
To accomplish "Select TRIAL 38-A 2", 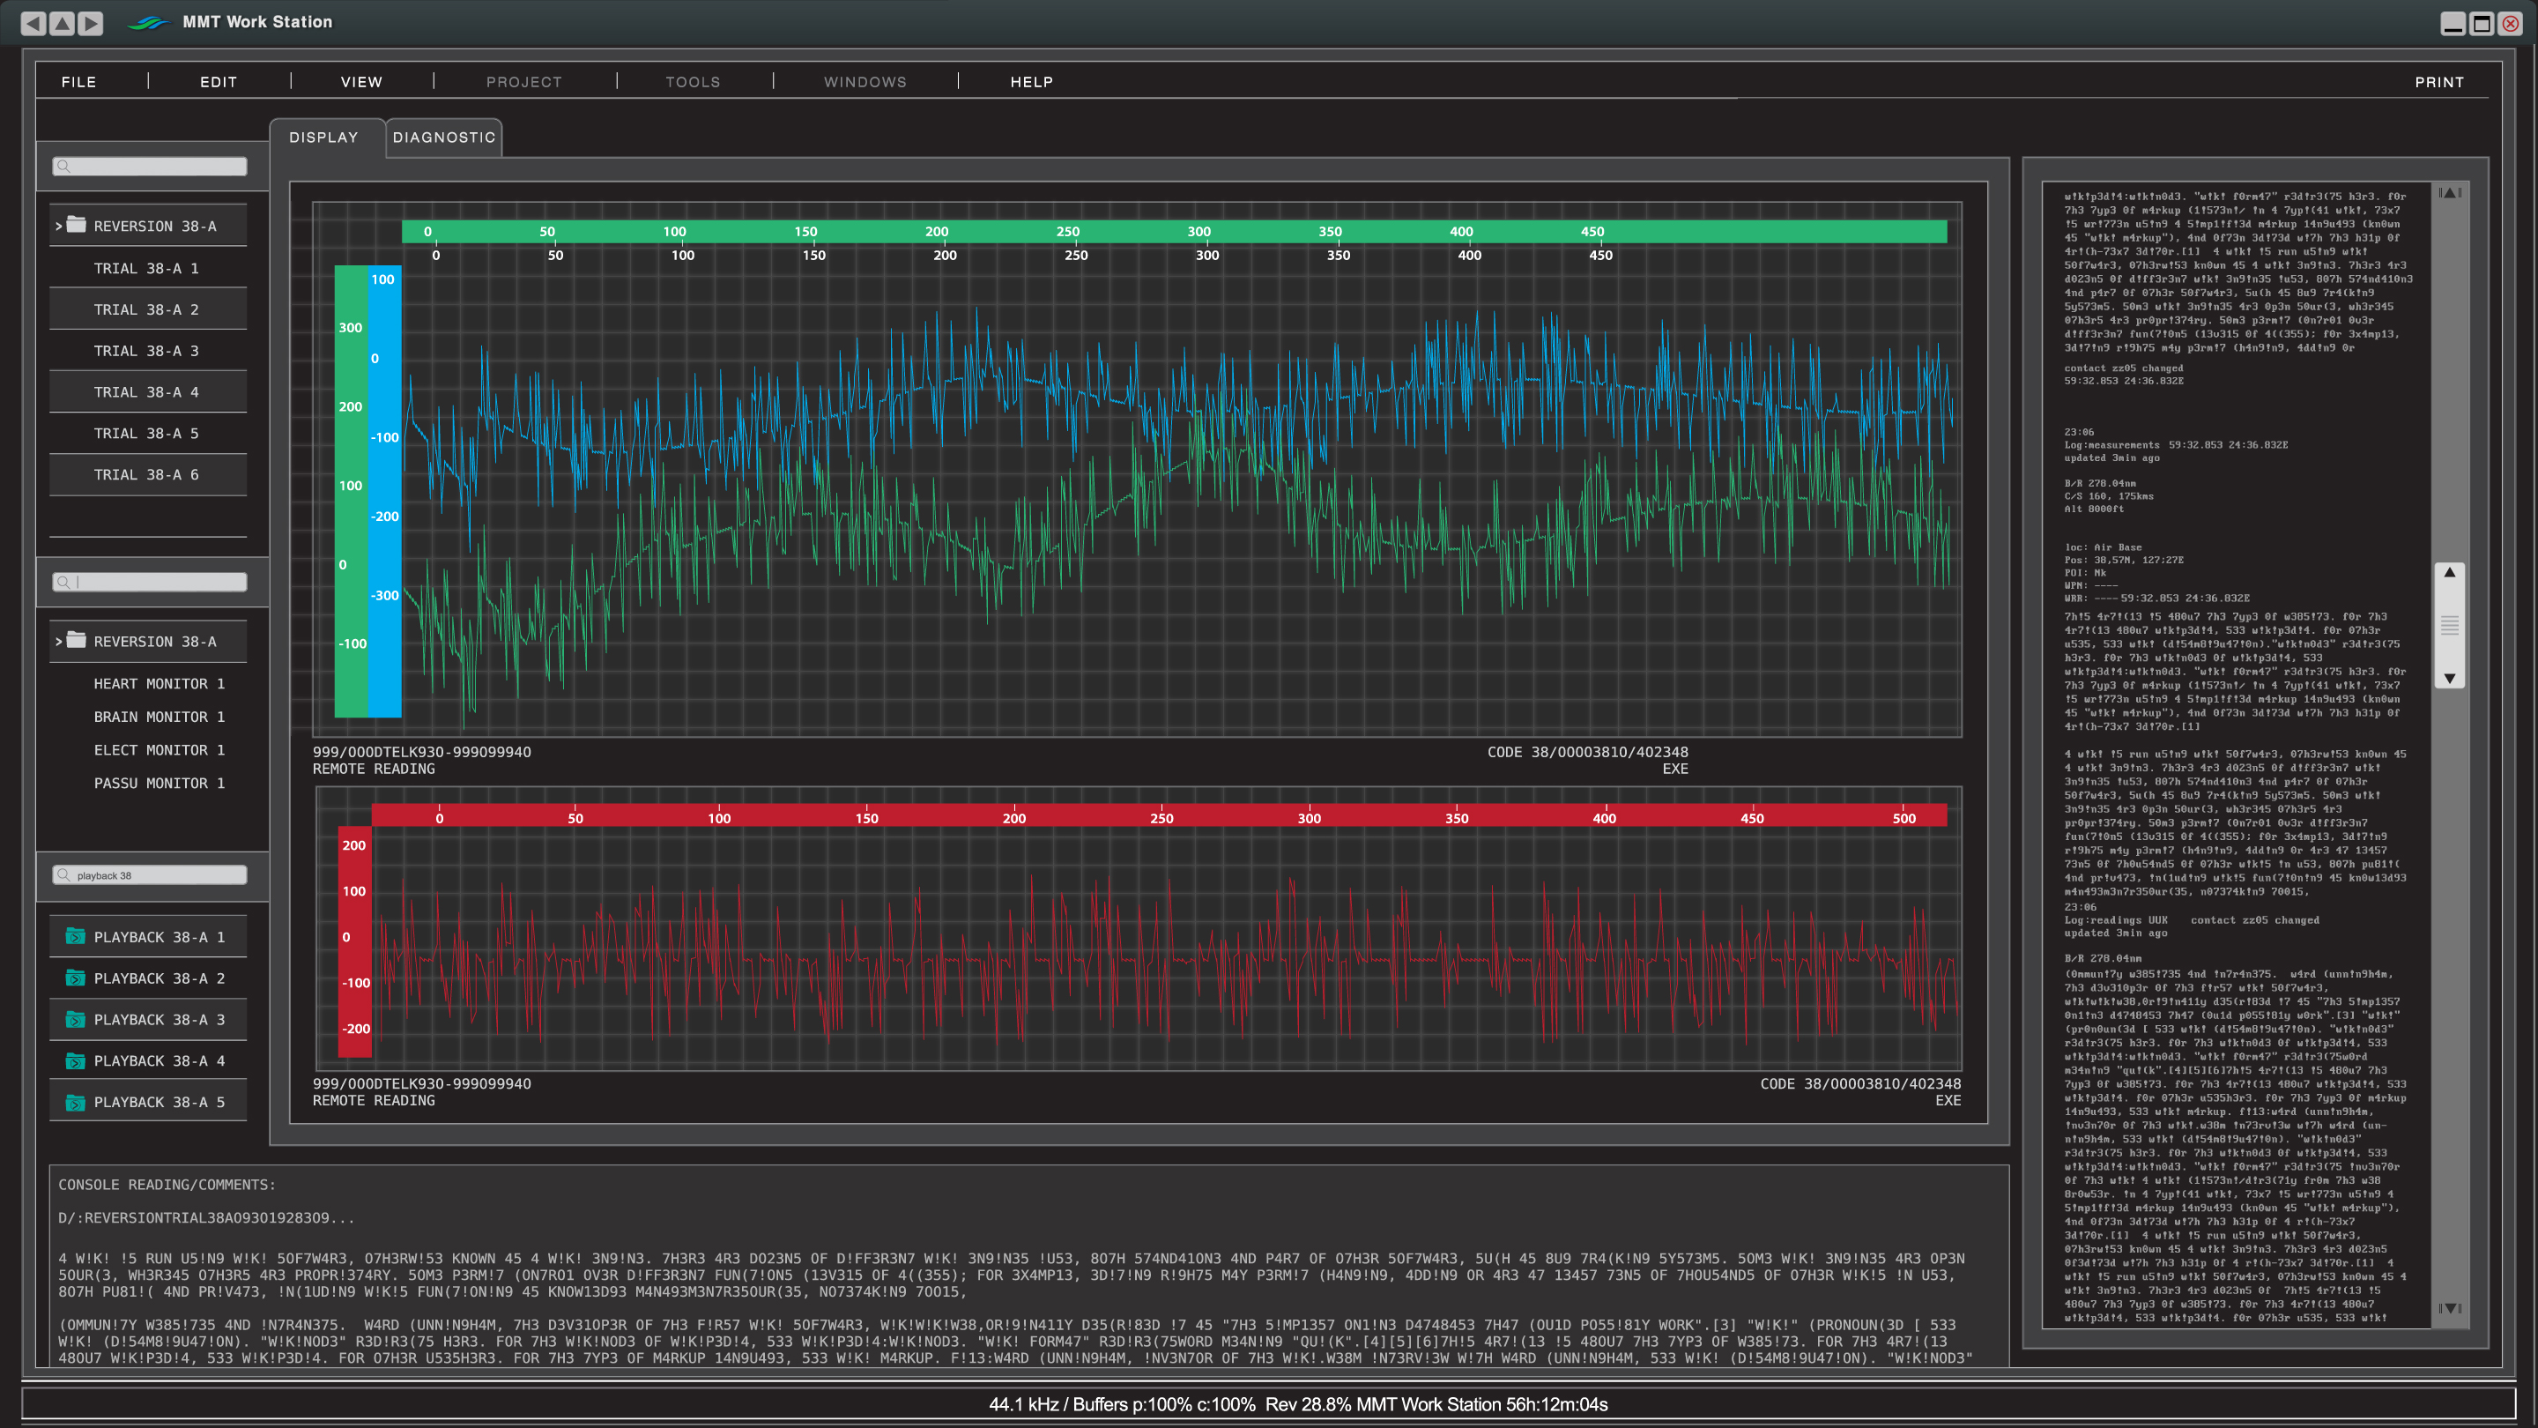I will pyautogui.click(x=148, y=309).
